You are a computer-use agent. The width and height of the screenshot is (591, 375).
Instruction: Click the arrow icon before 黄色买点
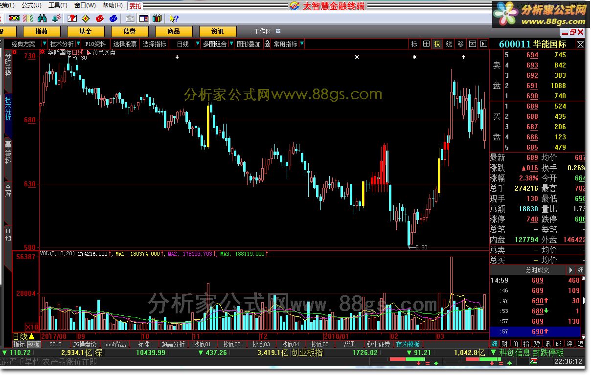click(x=89, y=52)
